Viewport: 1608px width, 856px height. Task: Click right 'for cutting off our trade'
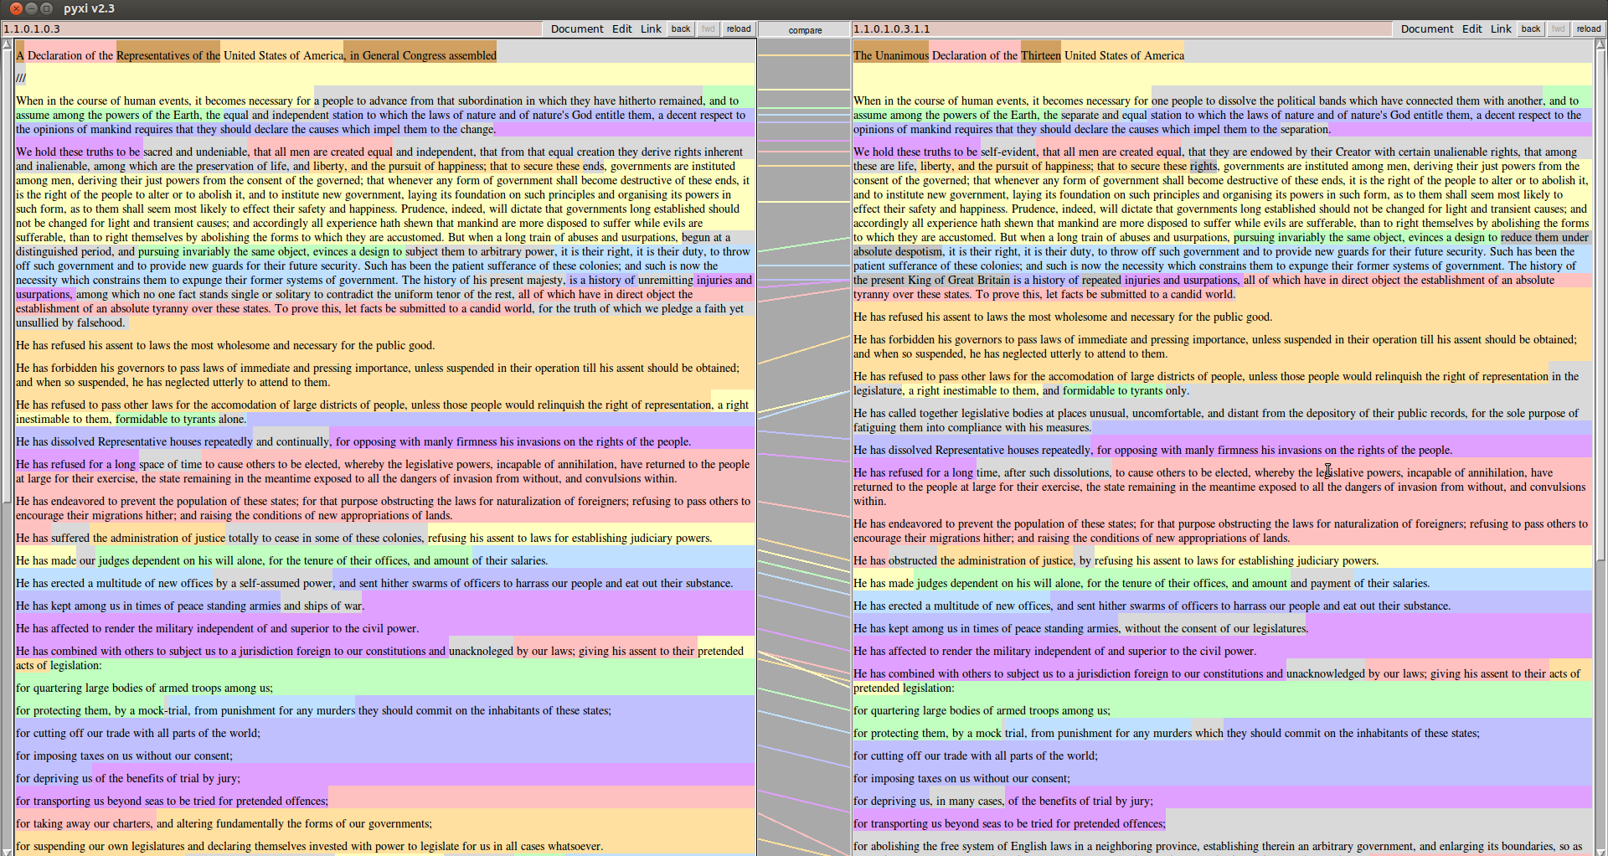976,756
